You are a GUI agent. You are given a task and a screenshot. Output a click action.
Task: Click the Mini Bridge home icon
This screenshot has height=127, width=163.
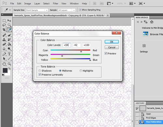(x=152, y=22)
